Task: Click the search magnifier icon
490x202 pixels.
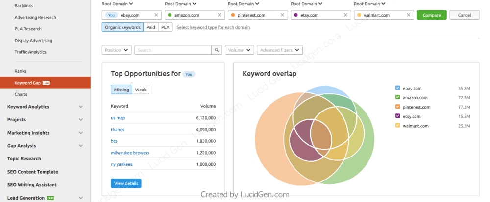Action: tap(217, 50)
